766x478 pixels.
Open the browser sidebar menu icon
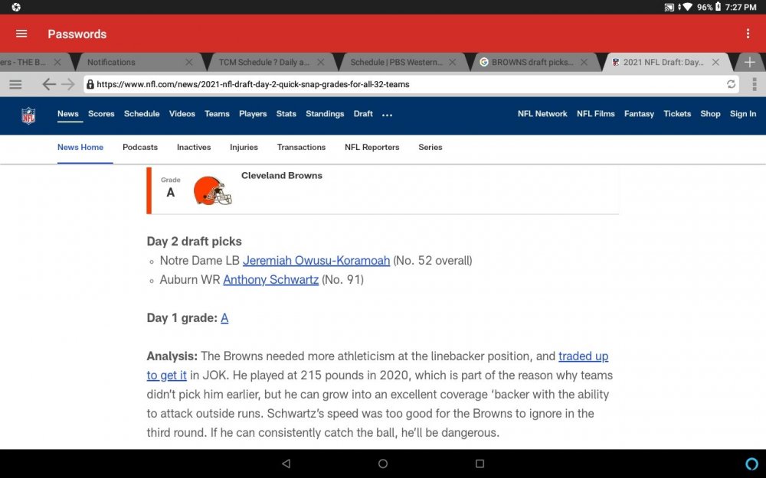click(x=15, y=84)
